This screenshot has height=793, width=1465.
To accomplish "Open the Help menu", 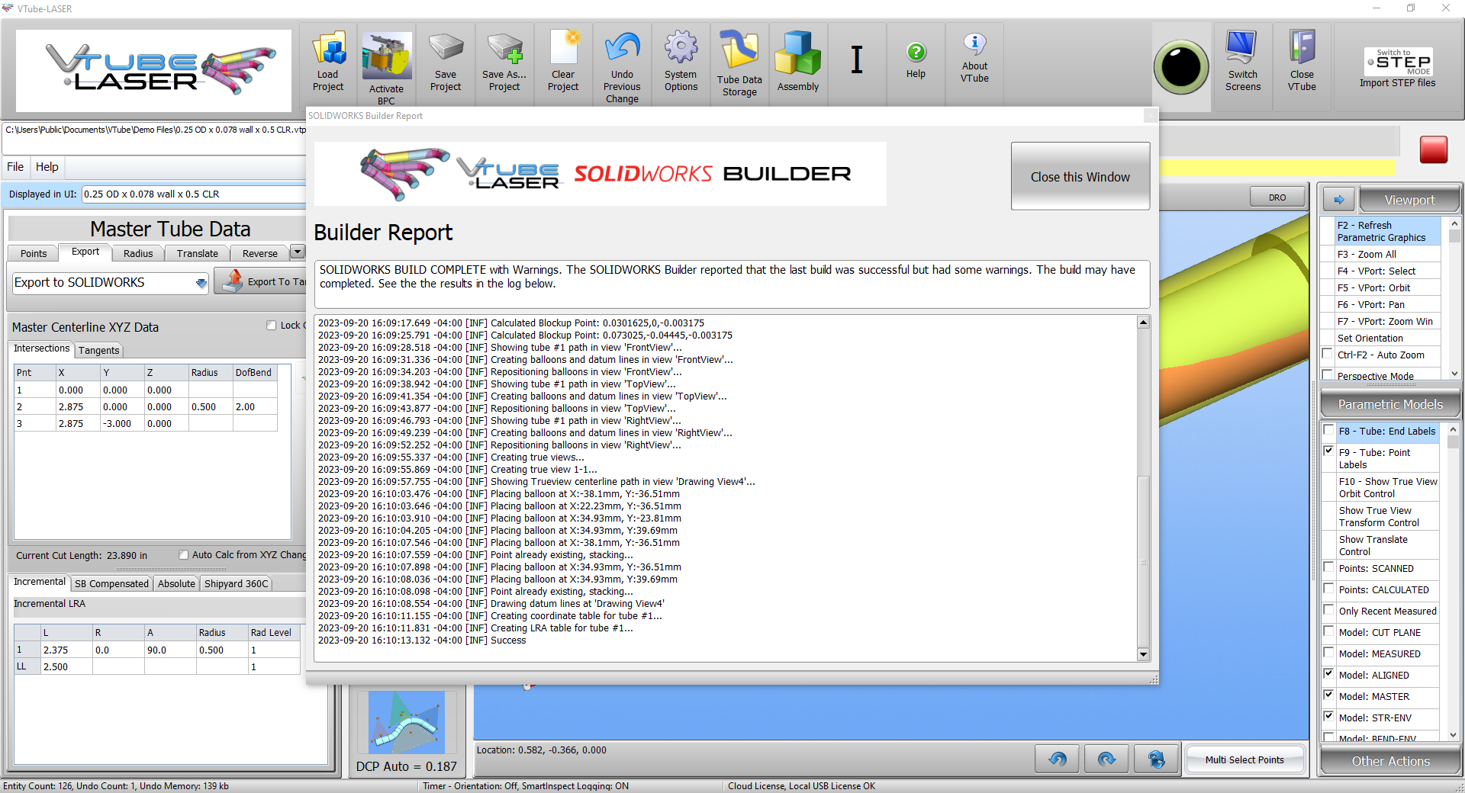I will tap(47, 167).
